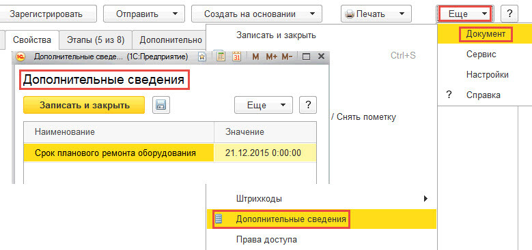Screen dimensions: 532x250
Task: Click the yellow Записать и закрыть button in the dialog
Action: tap(84, 105)
